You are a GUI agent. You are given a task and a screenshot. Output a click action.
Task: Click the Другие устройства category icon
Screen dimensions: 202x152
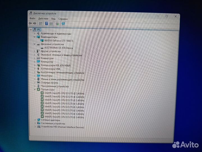[38, 51]
